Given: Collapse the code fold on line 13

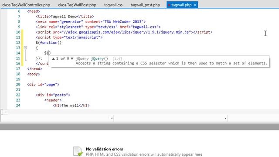Looking at the screenshot, I should (x=25, y=48).
